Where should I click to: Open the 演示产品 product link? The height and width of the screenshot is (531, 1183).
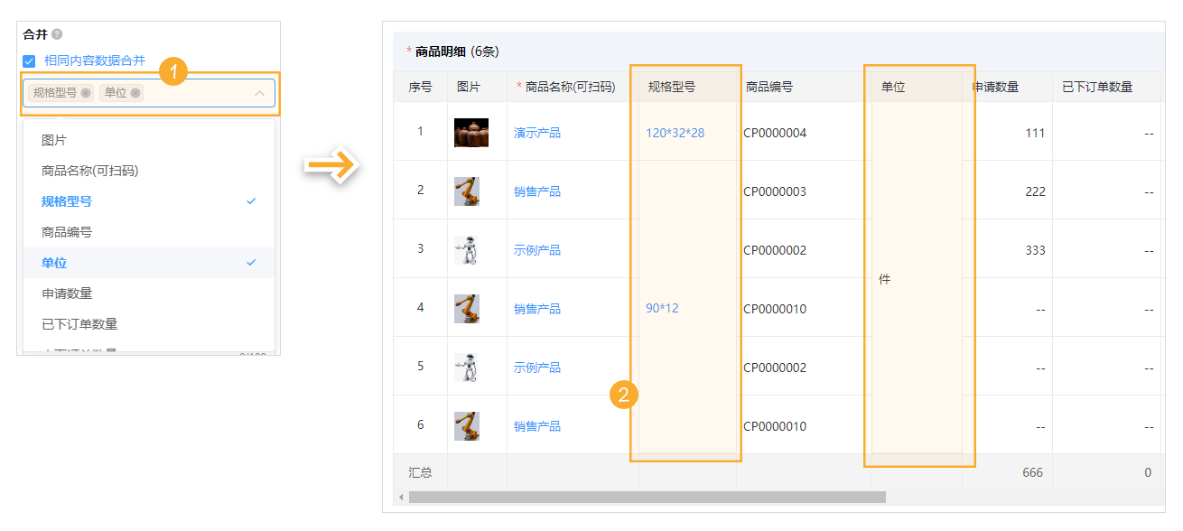(x=536, y=133)
